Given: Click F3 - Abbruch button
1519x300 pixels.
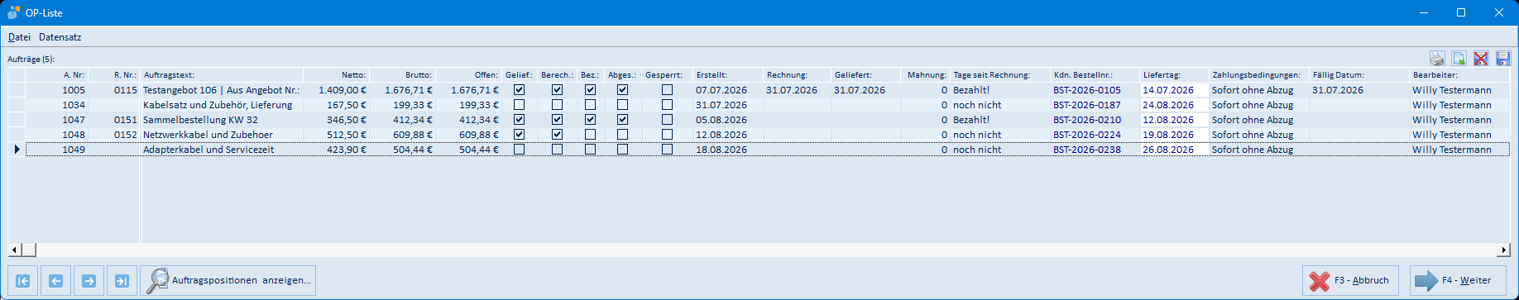Looking at the screenshot, I should 1350,281.
